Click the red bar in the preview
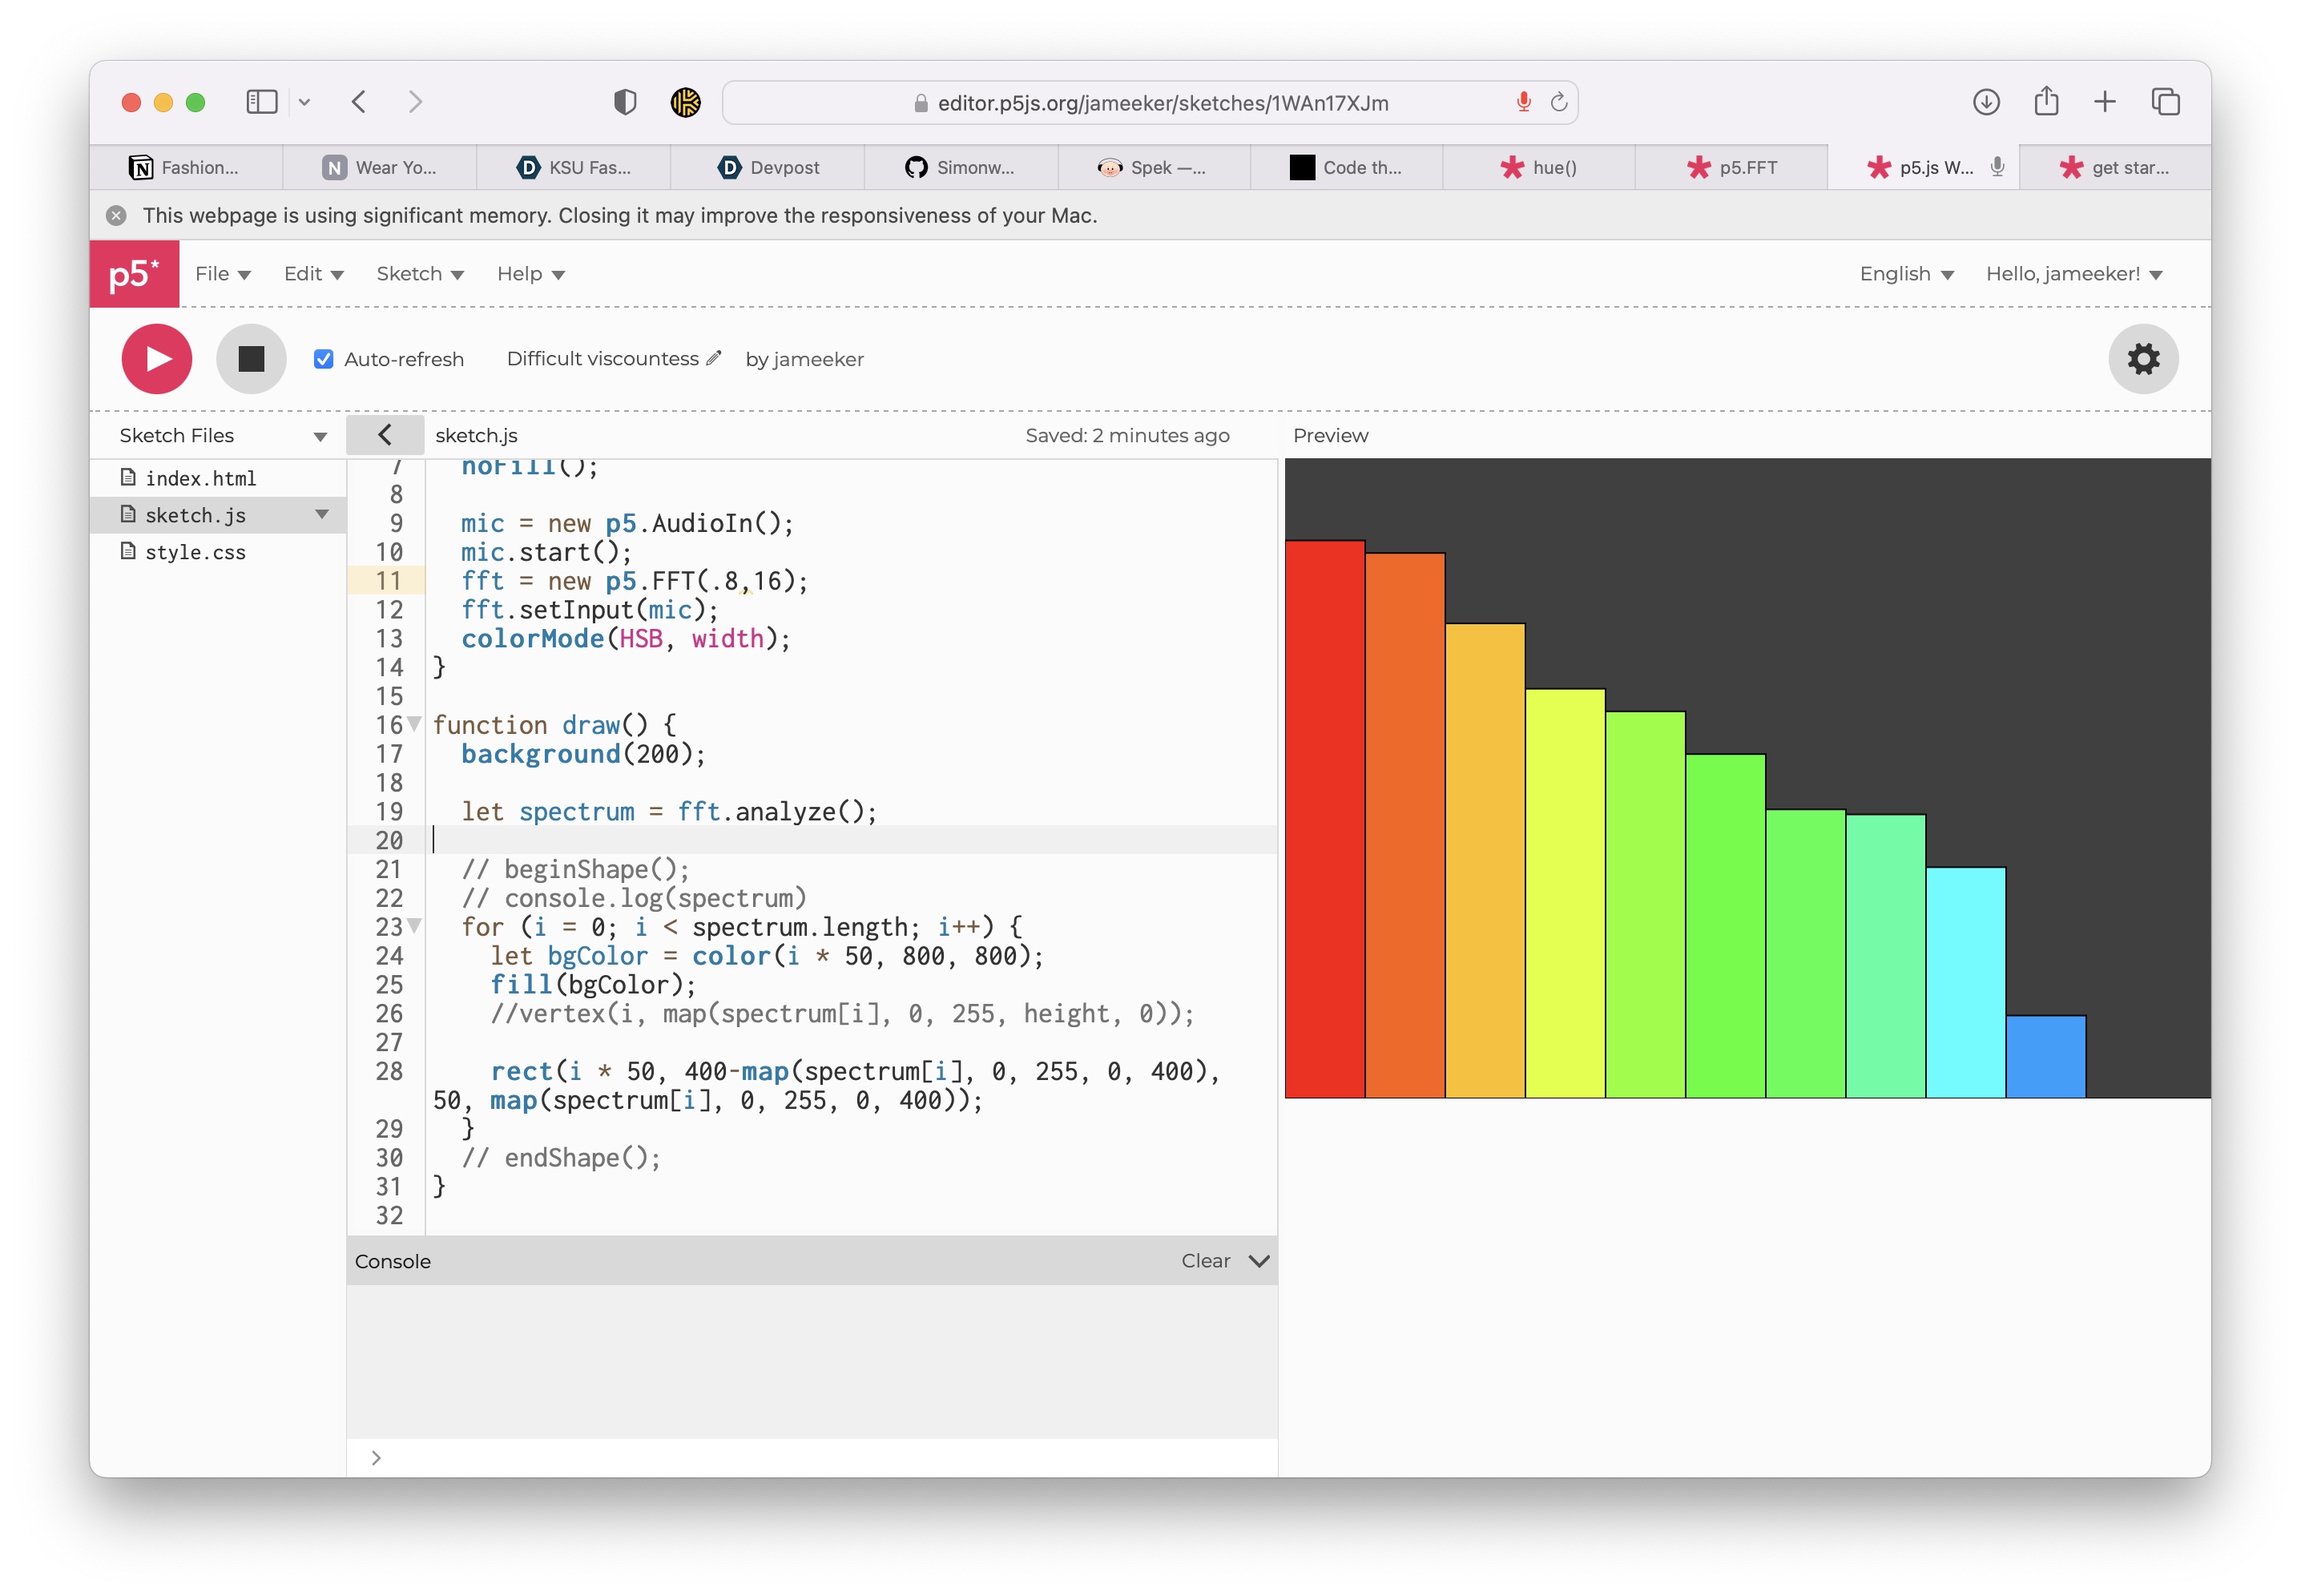This screenshot has width=2301, height=1596. (1324, 820)
